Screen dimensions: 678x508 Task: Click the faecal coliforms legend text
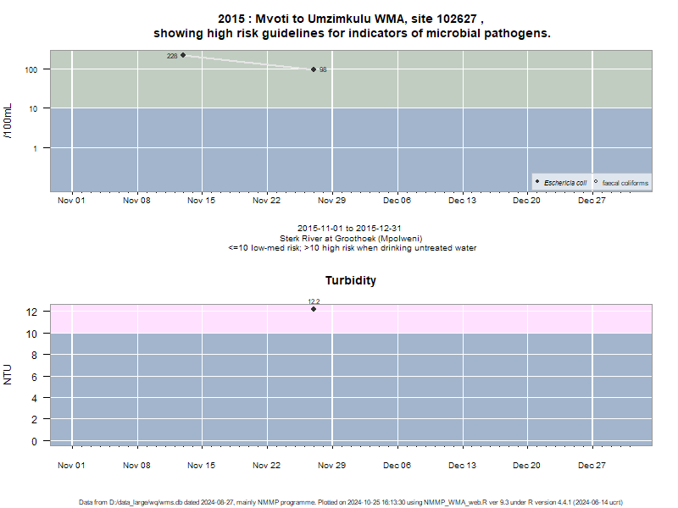625,183
